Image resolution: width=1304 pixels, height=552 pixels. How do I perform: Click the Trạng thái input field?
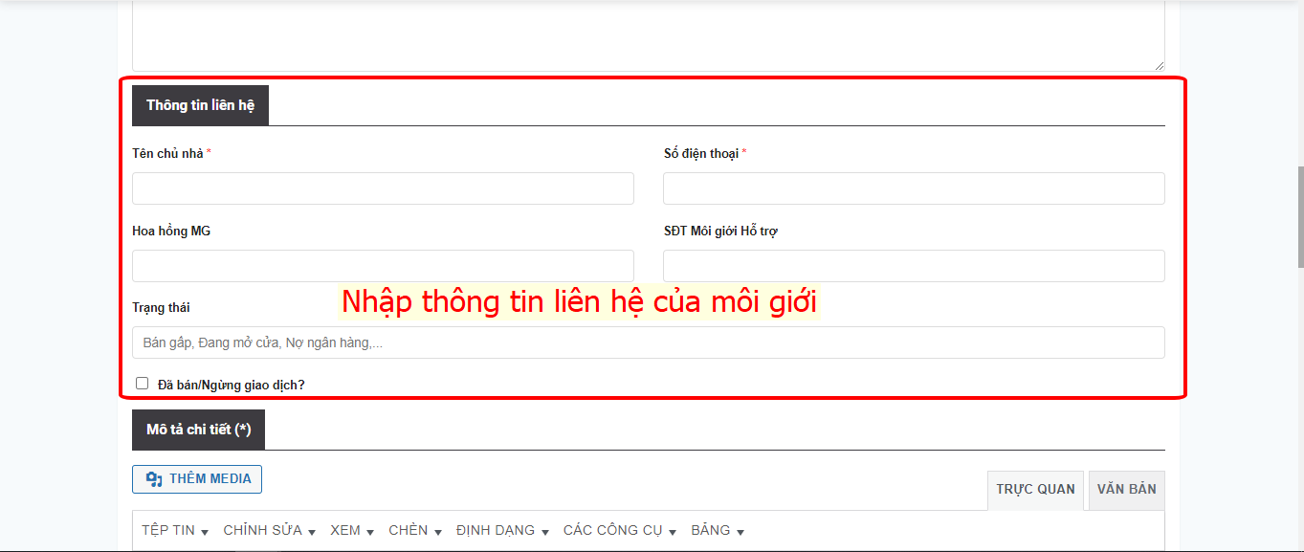[648, 342]
